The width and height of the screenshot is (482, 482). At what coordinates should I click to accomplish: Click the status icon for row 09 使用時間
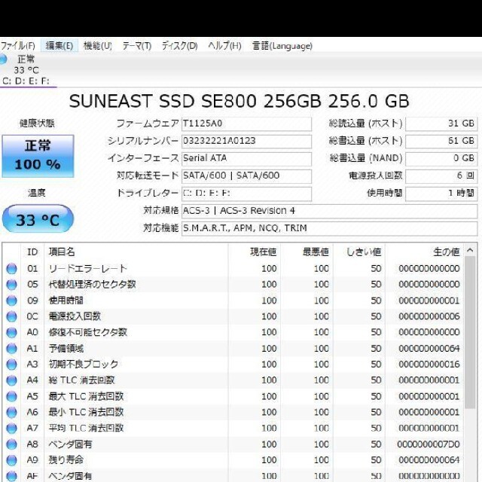point(12,300)
